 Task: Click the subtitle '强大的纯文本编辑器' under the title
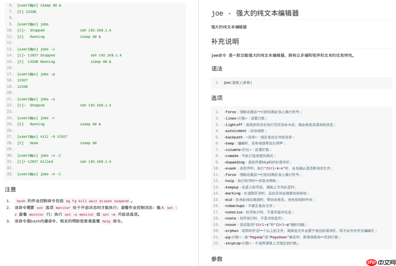(x=229, y=27)
